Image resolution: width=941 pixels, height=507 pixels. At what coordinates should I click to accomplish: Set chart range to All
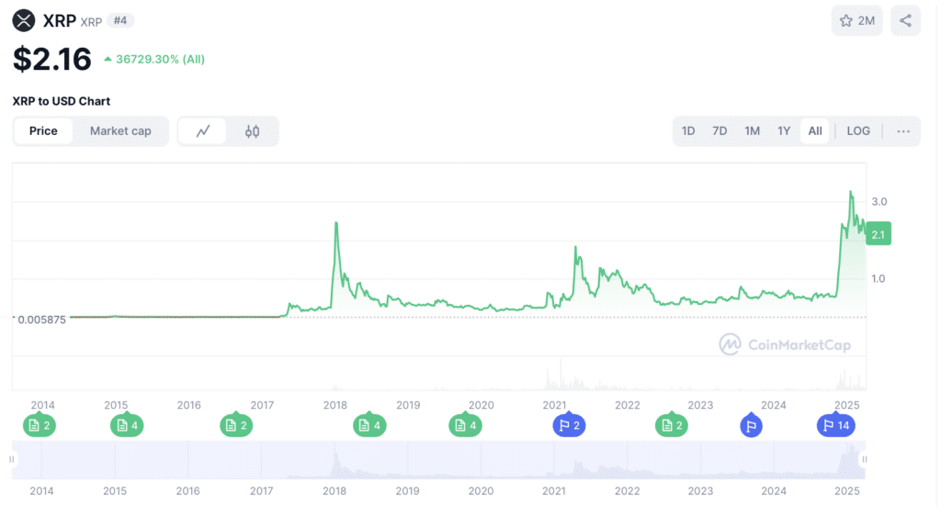point(814,130)
